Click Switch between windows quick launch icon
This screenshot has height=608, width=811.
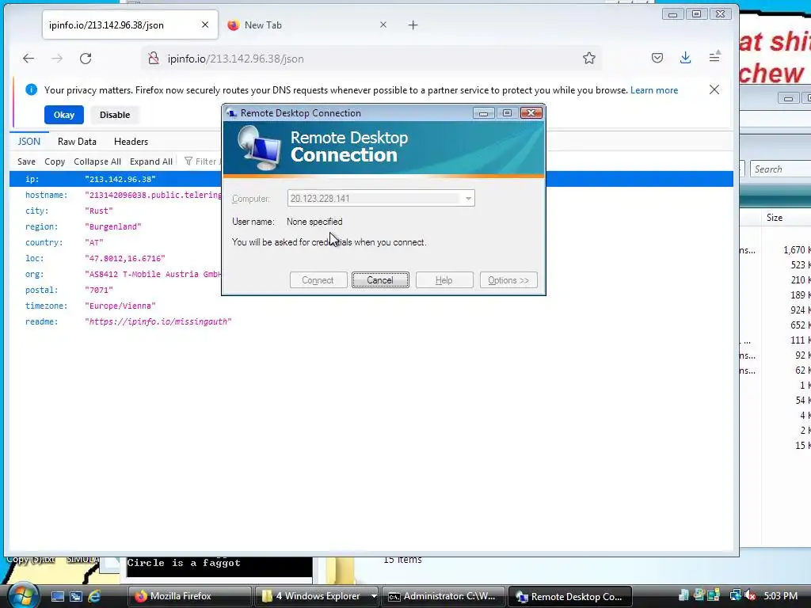(75, 596)
